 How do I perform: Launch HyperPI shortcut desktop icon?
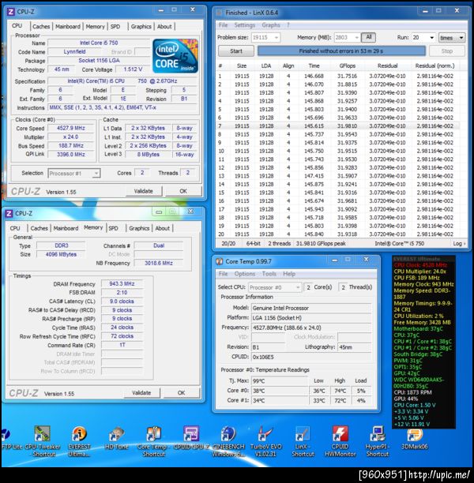click(378, 441)
